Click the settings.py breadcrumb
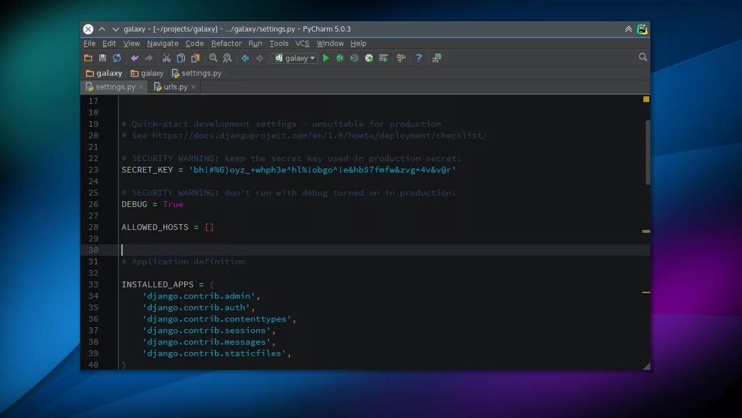This screenshot has width=742, height=418. tap(197, 73)
